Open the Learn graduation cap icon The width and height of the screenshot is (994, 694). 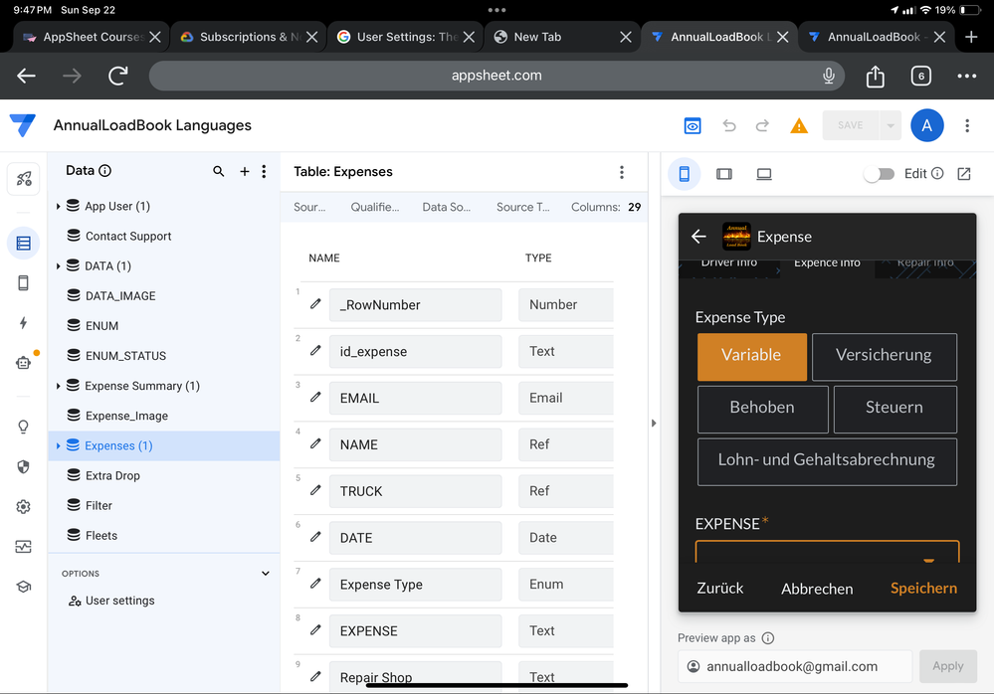click(24, 587)
